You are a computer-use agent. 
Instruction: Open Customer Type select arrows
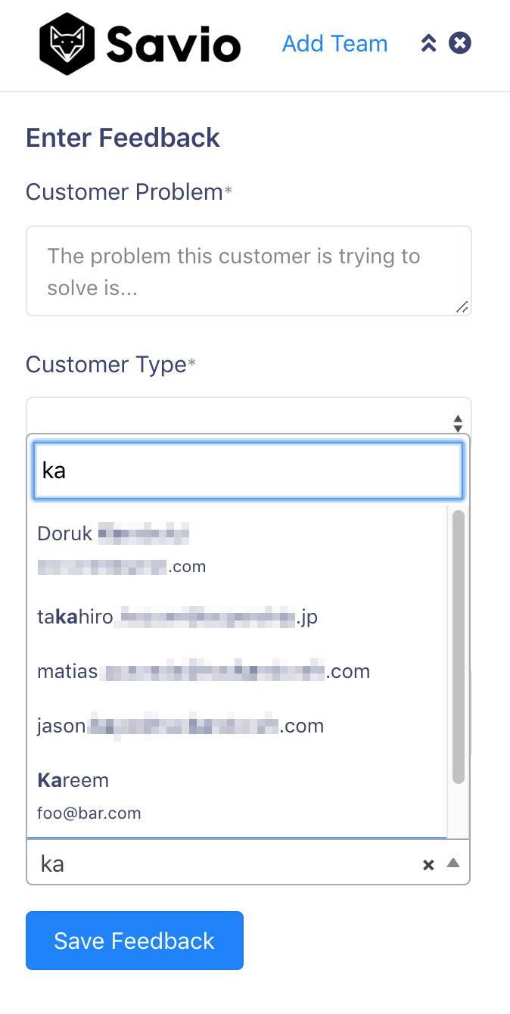tap(458, 423)
